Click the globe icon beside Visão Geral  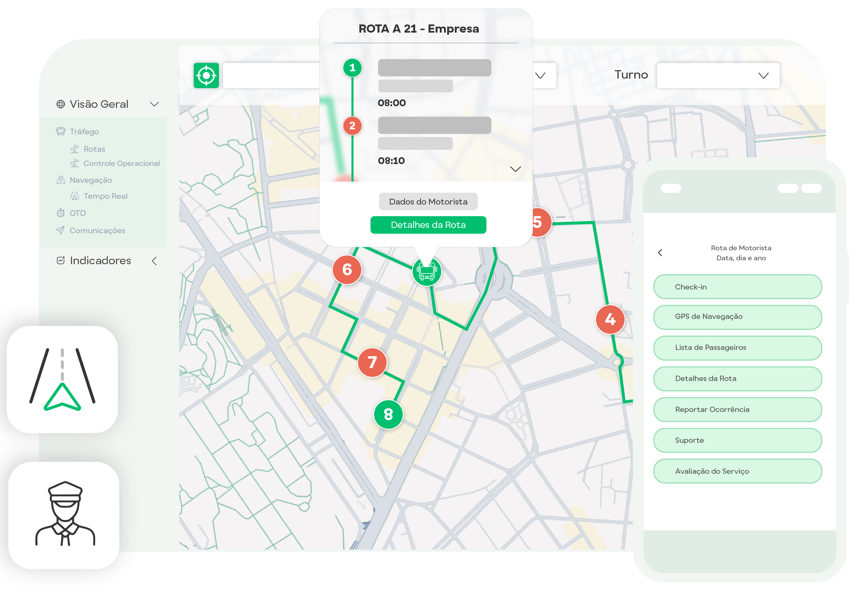coord(61,104)
